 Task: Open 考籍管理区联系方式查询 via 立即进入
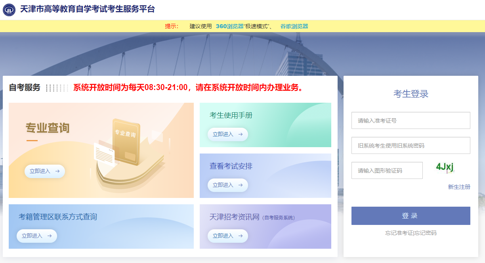point(37,236)
